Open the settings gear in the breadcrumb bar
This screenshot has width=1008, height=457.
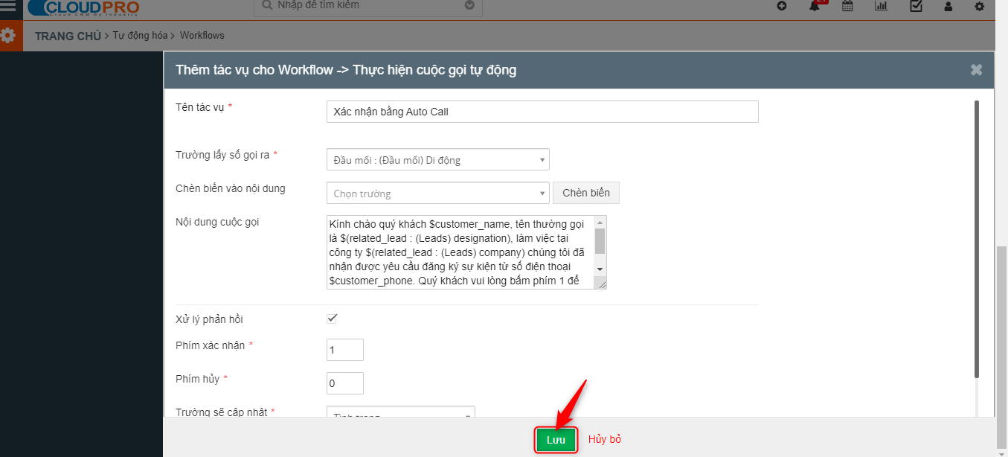coord(8,35)
